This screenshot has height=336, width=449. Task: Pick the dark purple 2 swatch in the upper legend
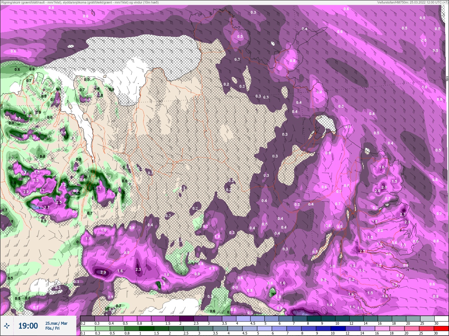[187, 319]
